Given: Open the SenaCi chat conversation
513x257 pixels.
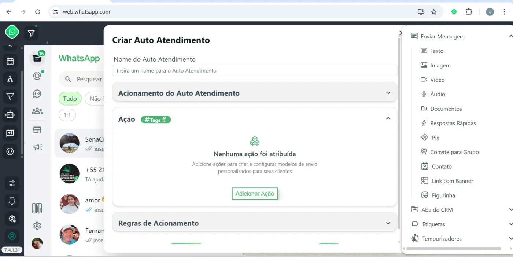Looking at the screenshot, I should click(x=80, y=143).
